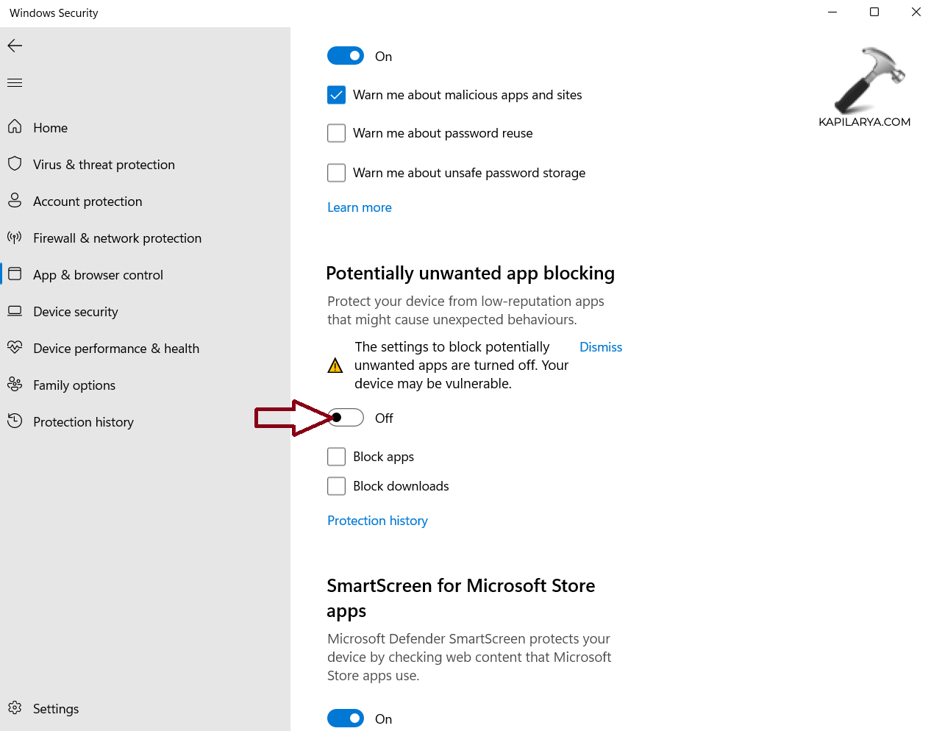Uncheck Warn me about malicious apps and sites
Viewport: 931px width, 731px height.
click(x=336, y=95)
